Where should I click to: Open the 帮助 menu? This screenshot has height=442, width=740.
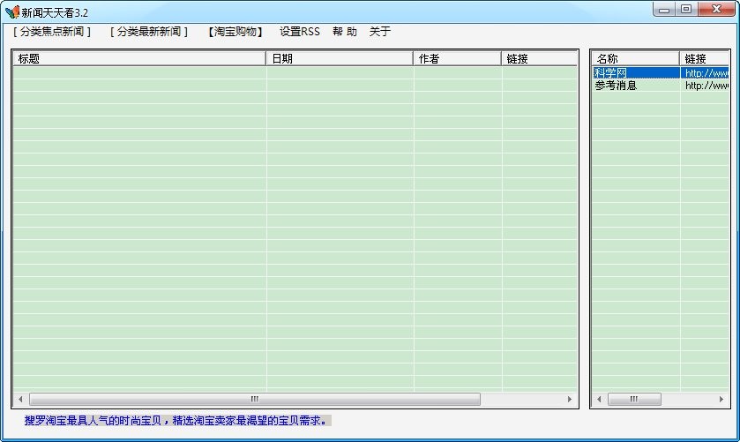(345, 32)
